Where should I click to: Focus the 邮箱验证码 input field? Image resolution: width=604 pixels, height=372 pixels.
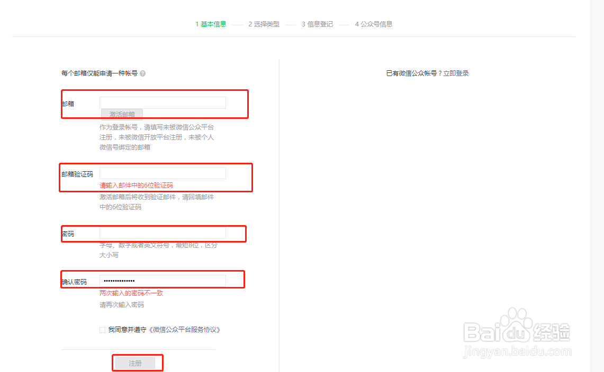coord(163,173)
